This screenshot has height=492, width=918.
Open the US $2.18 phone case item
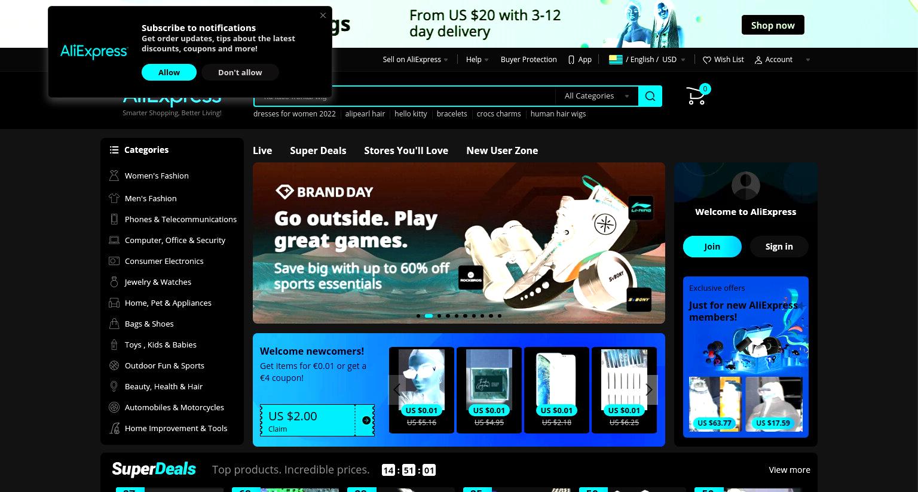point(556,390)
